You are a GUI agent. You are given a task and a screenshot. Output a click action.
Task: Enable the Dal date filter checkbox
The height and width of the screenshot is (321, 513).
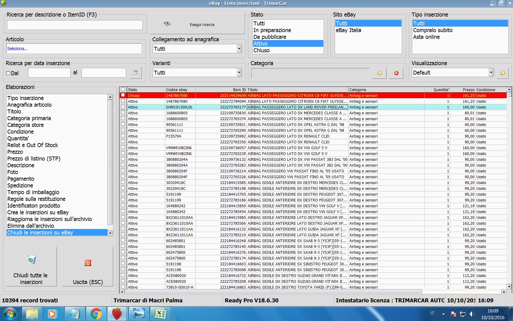[8, 73]
